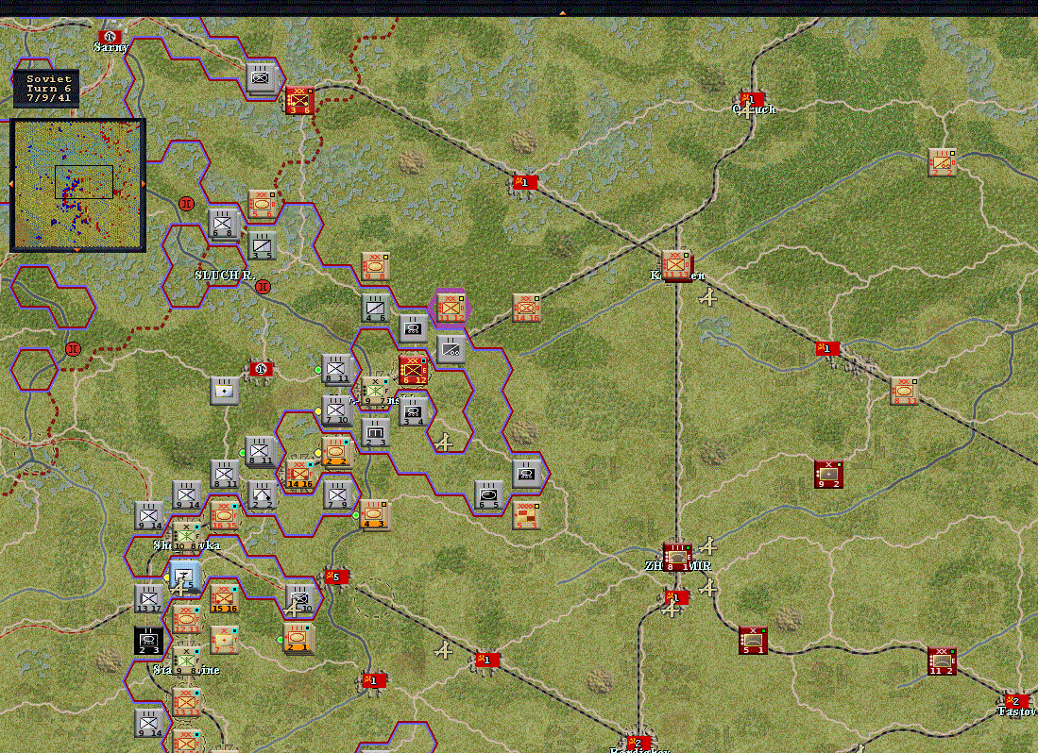Select Soviet 8-11 tank division on rail line
1038x753 pixels.
(x=904, y=391)
